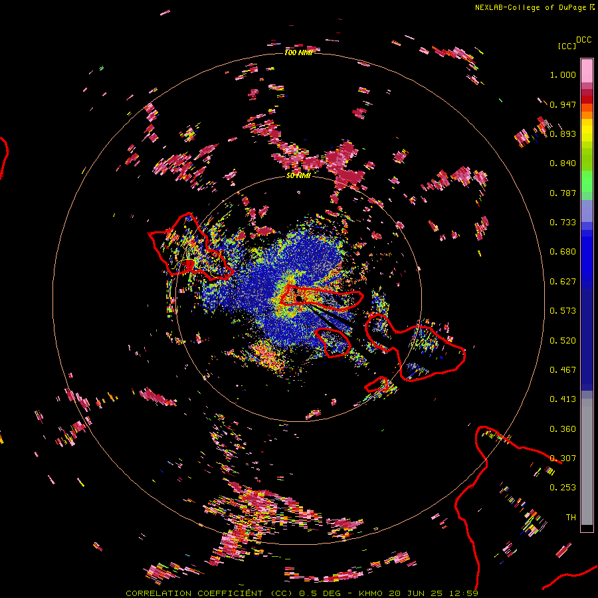The width and height of the screenshot is (598, 598).
Task: Click the 0.467 scale label
Action: [563, 370]
